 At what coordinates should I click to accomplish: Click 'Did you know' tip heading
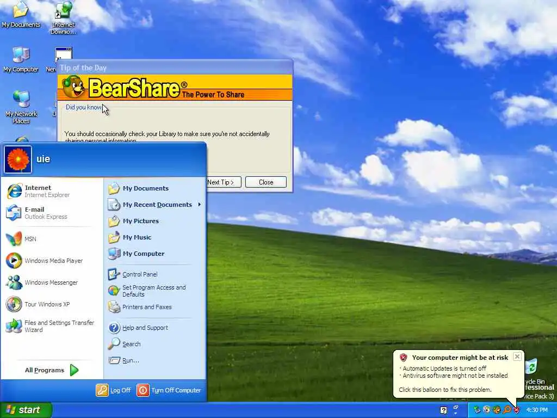point(83,107)
